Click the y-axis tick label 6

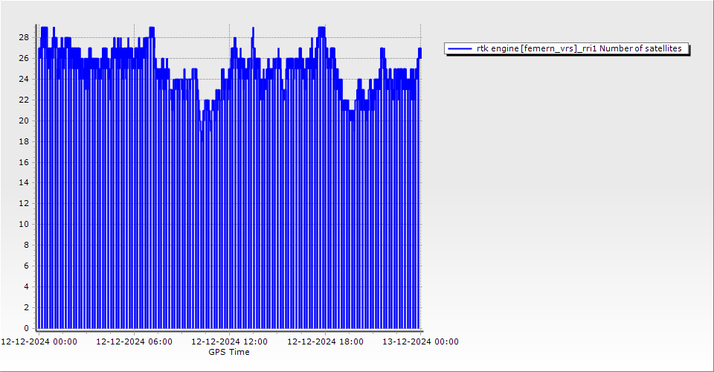click(26, 266)
